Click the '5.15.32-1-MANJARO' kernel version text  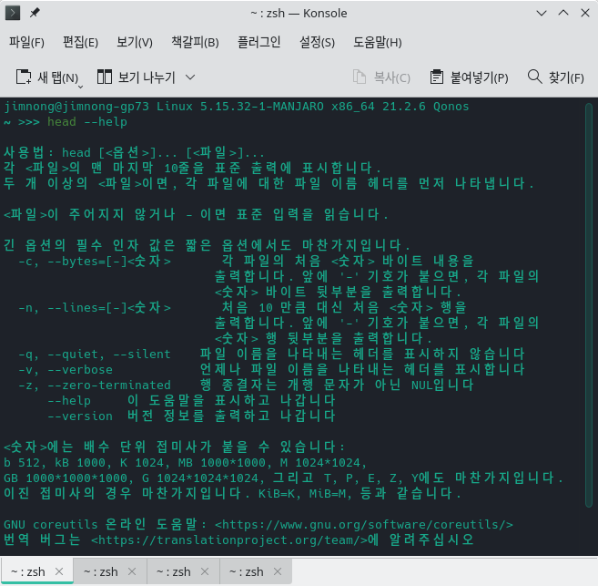262,106
